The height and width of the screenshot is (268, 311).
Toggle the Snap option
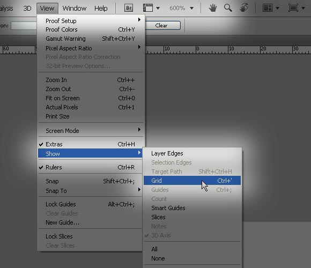[x=91, y=181]
